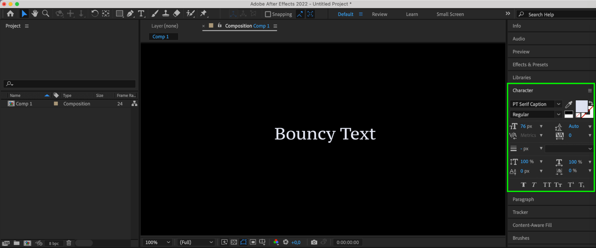Select the Puppet Pin tool
This screenshot has height=248, width=596.
[x=203, y=13]
